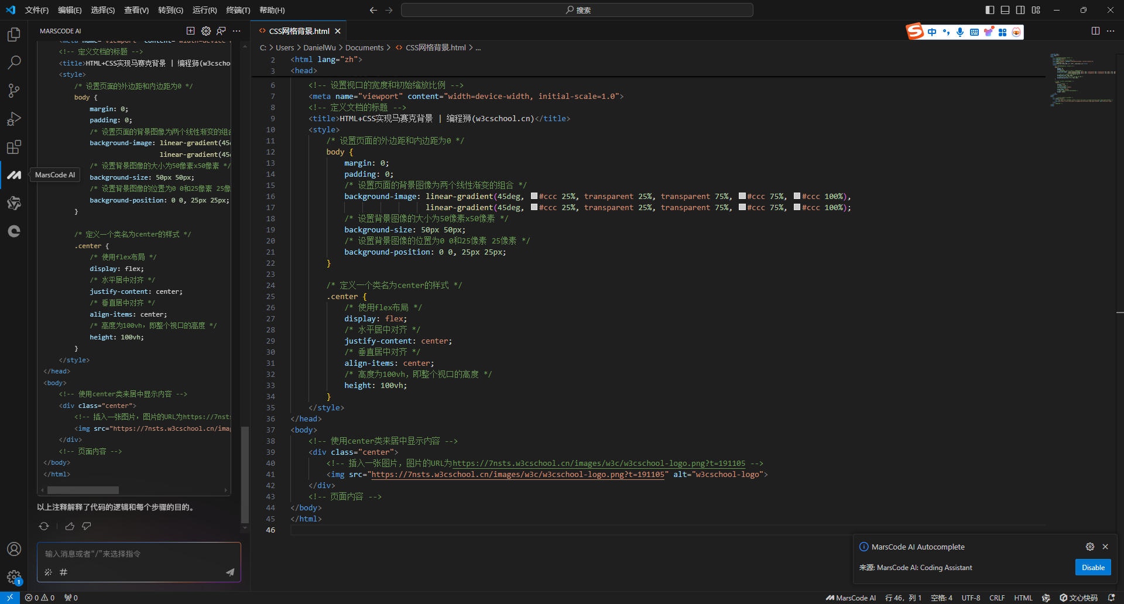Screen dimensions: 1124x604
Task: Open editor more actions ellipsis
Action: pos(1111,31)
